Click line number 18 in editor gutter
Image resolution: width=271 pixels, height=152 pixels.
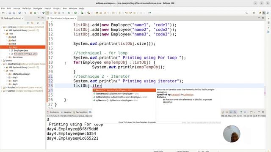pyautogui.click(x=50, y=62)
